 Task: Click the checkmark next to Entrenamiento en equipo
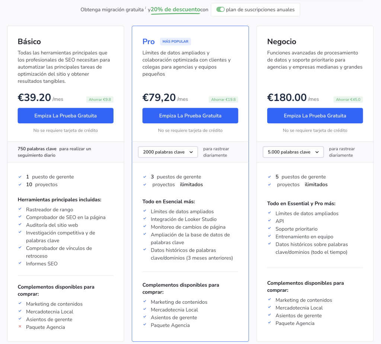[269, 236]
